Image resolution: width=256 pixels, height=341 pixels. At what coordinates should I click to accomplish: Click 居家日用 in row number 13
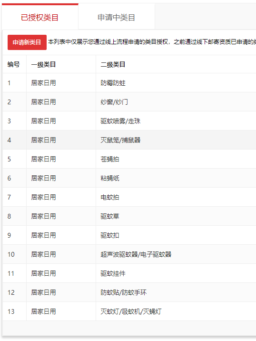tap(43, 311)
